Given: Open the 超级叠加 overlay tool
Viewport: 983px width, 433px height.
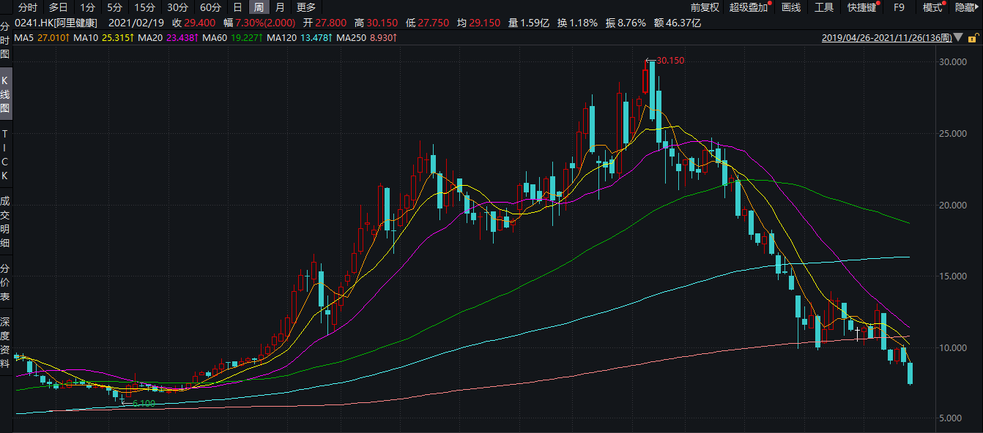Looking at the screenshot, I should pos(749,7).
